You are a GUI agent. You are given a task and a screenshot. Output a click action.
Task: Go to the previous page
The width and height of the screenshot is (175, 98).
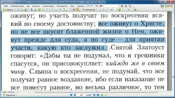[75, 95]
